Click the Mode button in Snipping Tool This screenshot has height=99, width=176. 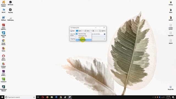[79, 31]
